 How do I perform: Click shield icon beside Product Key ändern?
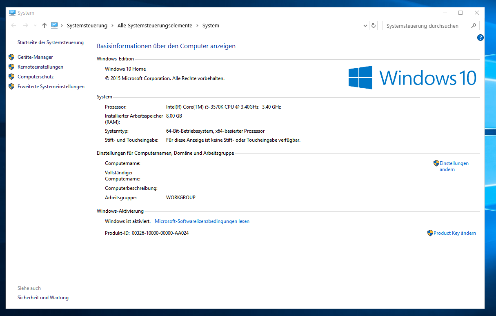click(430, 233)
